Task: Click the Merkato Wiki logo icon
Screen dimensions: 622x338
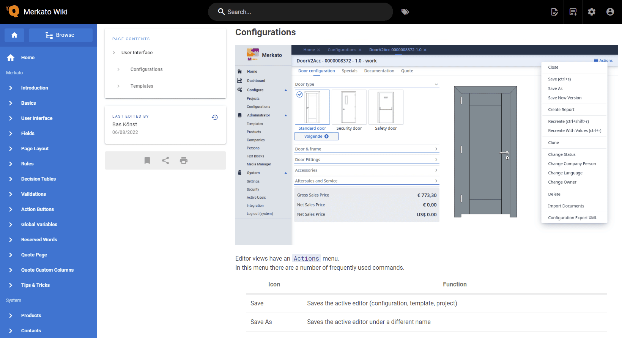Action: pyautogui.click(x=13, y=11)
